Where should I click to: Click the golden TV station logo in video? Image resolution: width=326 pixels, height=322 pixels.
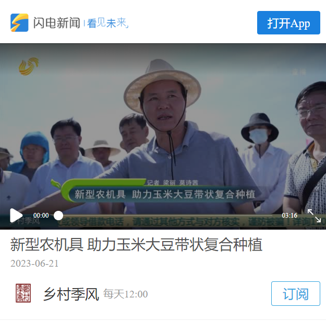pos(29,66)
